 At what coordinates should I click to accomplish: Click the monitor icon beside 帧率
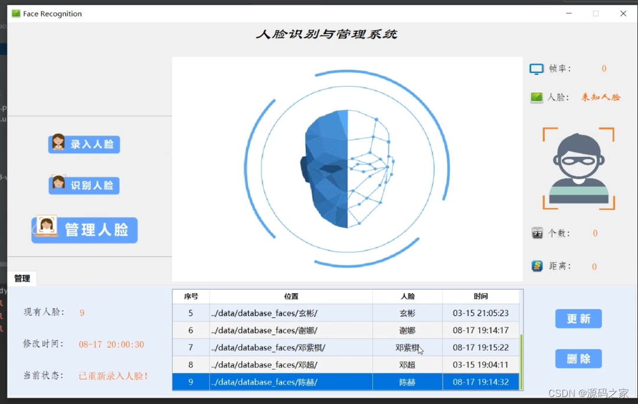coord(536,68)
